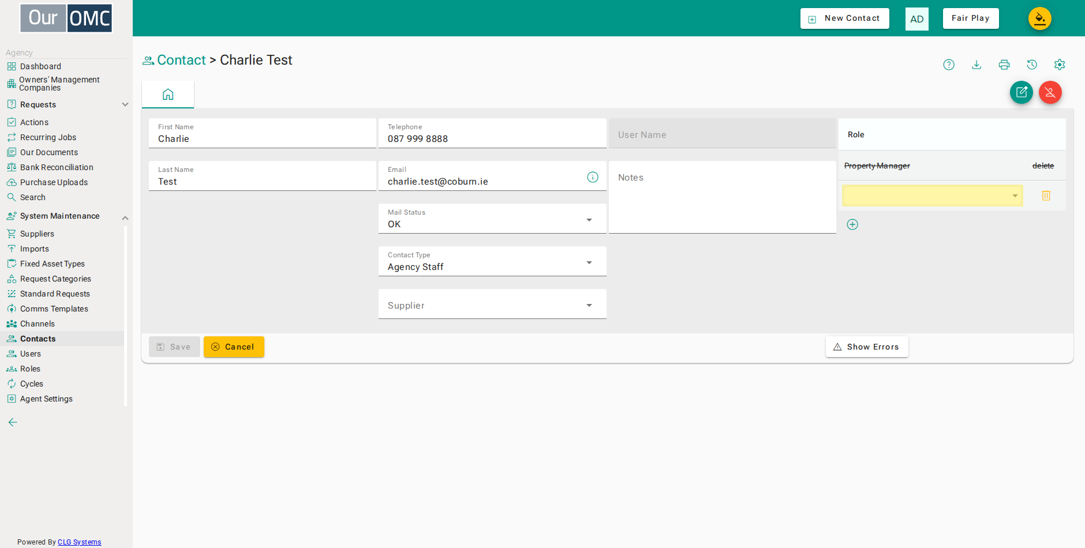Click the New Contact button
This screenshot has height=548, width=1085.
845,18
